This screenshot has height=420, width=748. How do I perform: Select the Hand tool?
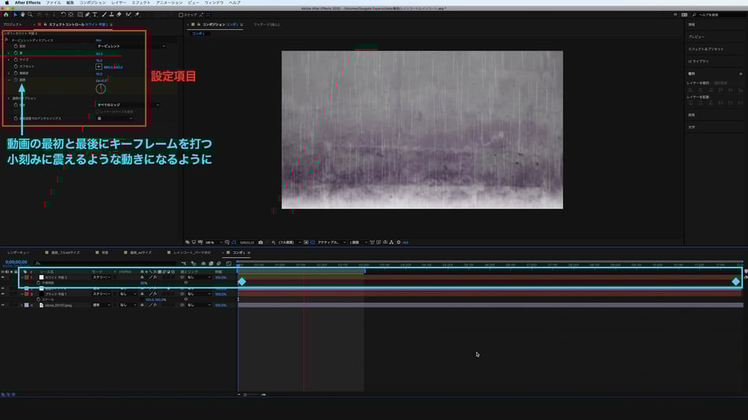(x=22, y=14)
